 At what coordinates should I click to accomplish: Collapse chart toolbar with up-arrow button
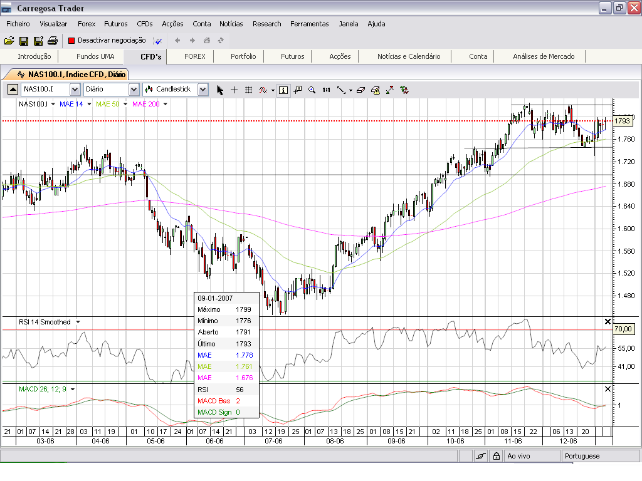[13, 90]
